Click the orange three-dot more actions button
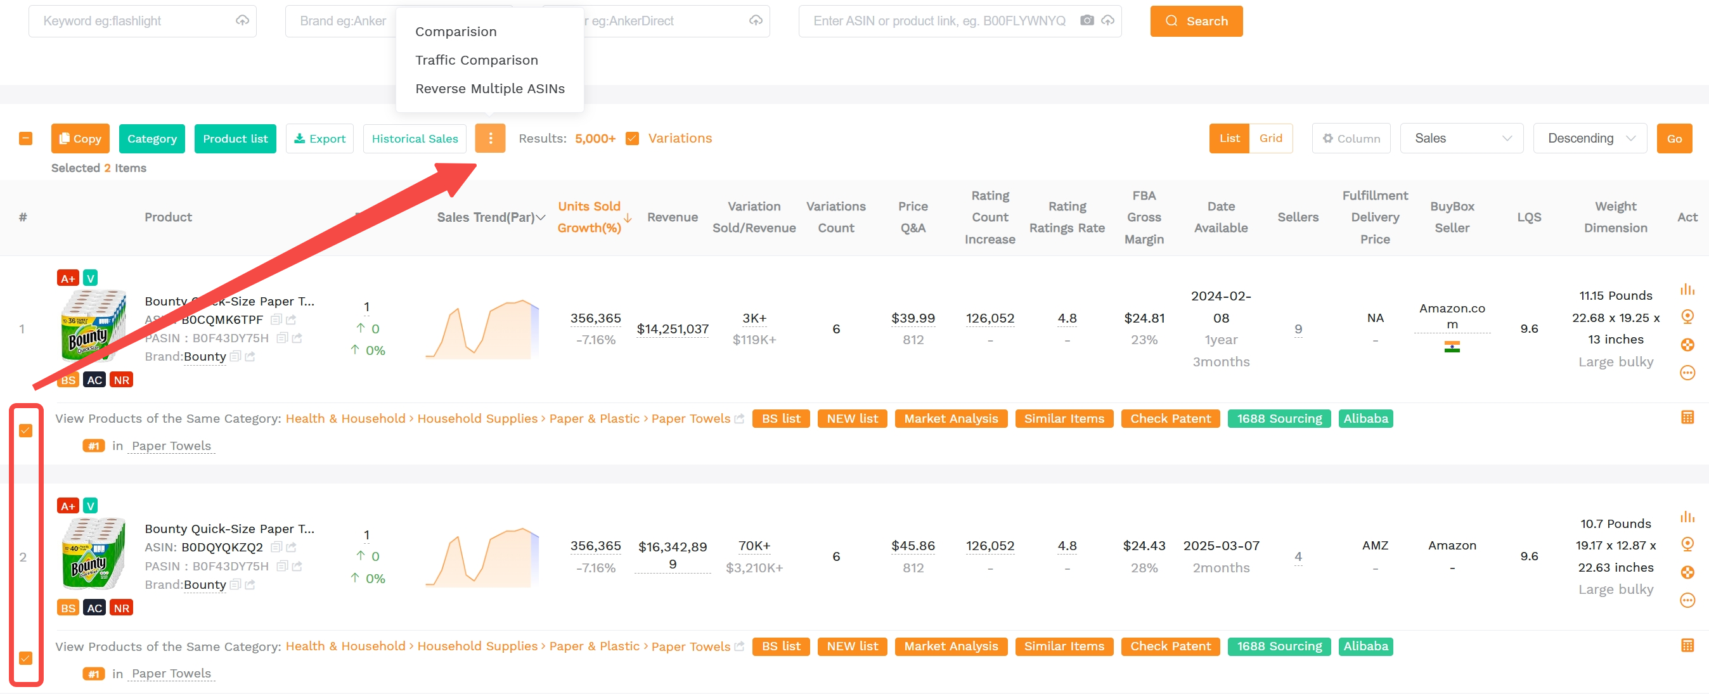 pyautogui.click(x=490, y=138)
